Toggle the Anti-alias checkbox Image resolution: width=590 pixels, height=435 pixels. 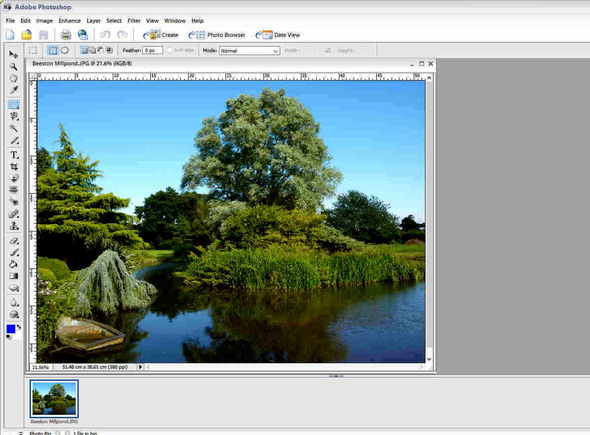(170, 50)
